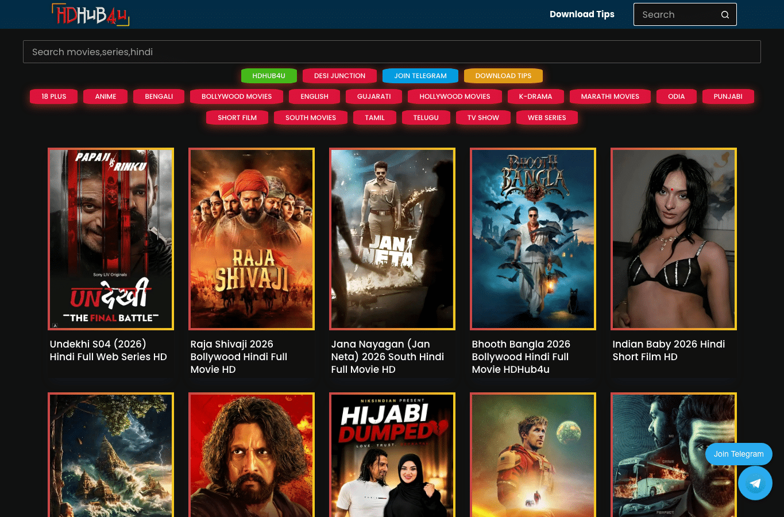This screenshot has width=784, height=517.
Task: Click 'Bhooth Bangla 2026 Bollywood Hindi' title link
Action: coord(521,357)
